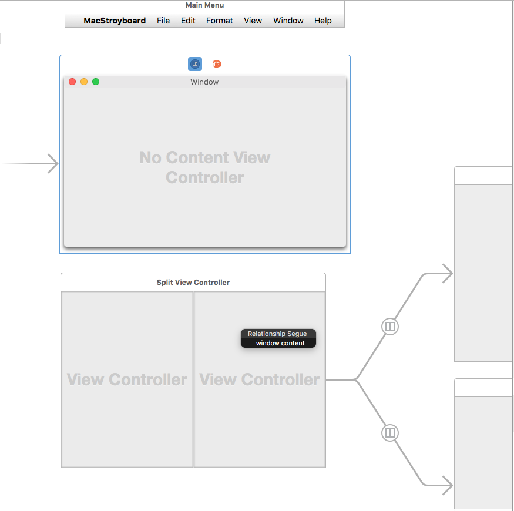Click the orange First Responder cube icon

[216, 63]
